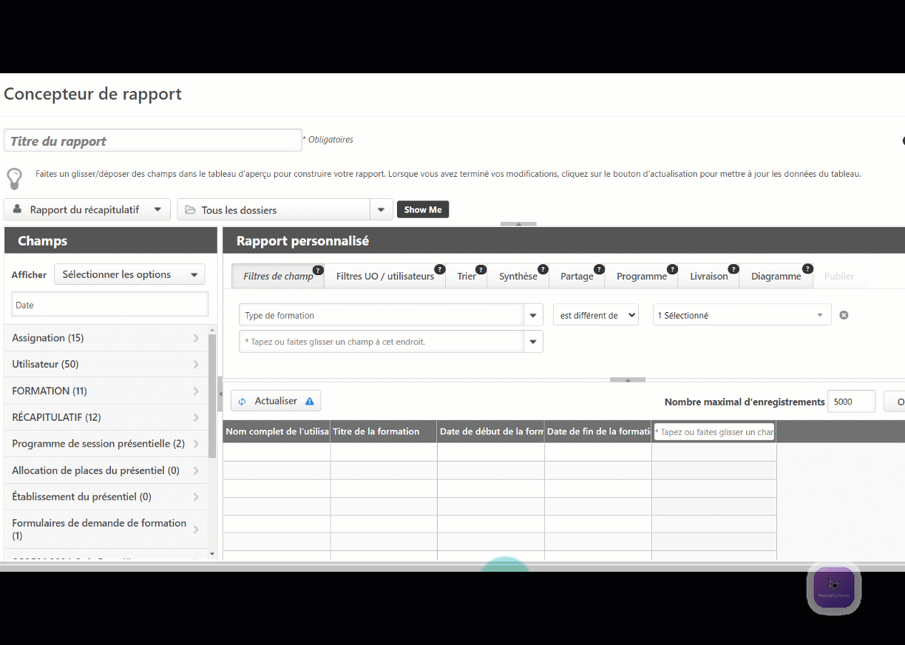This screenshot has width=905, height=645.
Task: Open the Rapport du récapitulatif dropdown
Action: [87, 209]
